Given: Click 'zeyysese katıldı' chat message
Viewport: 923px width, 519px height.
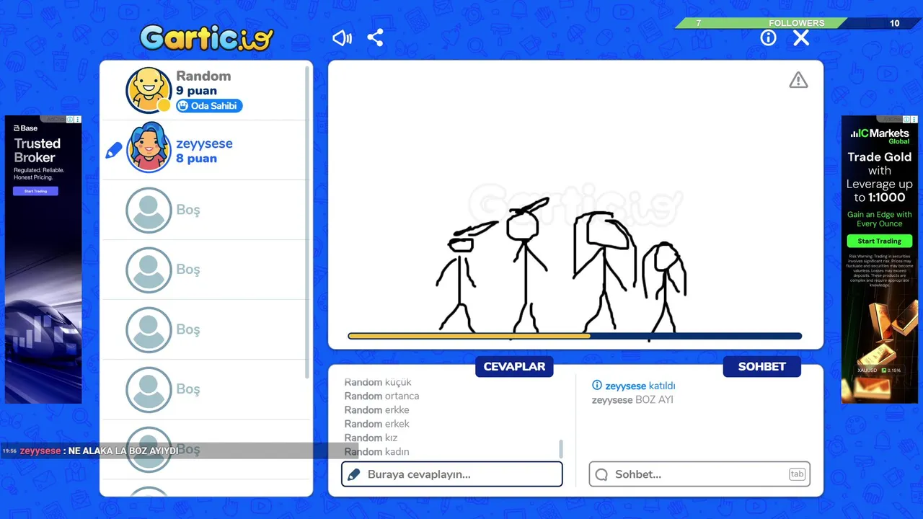Looking at the screenshot, I should [634, 386].
